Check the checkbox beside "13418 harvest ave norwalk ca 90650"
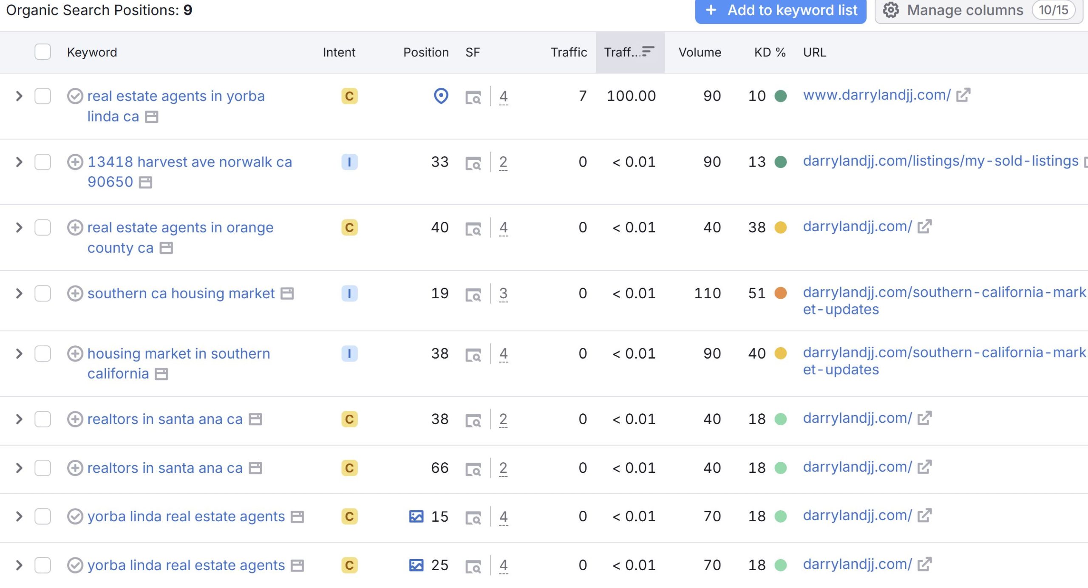The height and width of the screenshot is (588, 1088). 42,162
